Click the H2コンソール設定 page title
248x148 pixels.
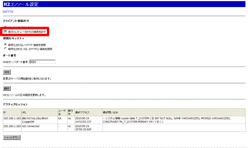(x=21, y=4)
